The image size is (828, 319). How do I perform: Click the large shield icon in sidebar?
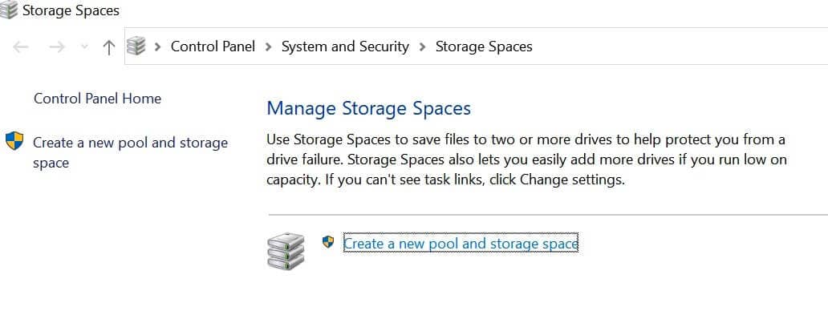point(14,141)
